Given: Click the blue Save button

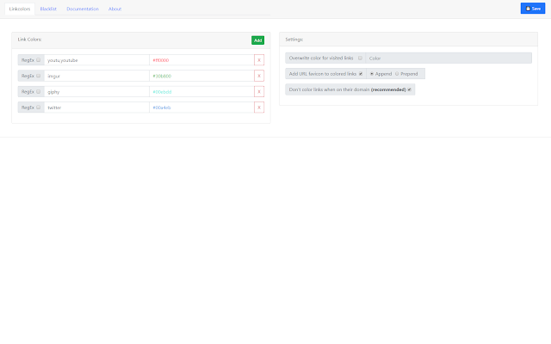Looking at the screenshot, I should pos(533,9).
